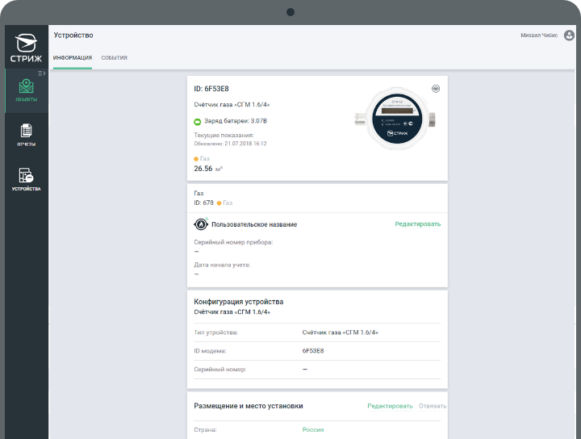The image size is (581, 439).
Task: Click the Конфигурация устройства heading
Action: [239, 302]
